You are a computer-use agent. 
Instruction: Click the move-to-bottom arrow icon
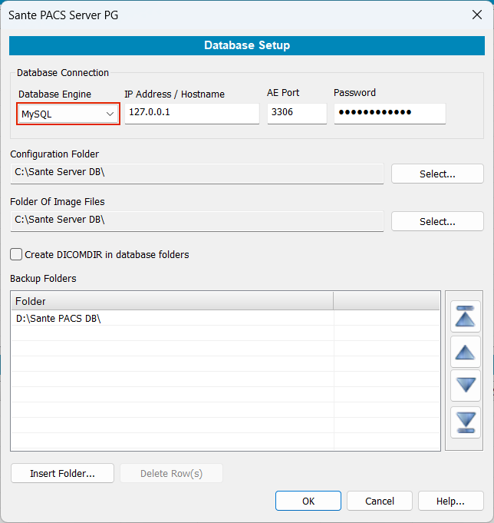click(x=466, y=422)
